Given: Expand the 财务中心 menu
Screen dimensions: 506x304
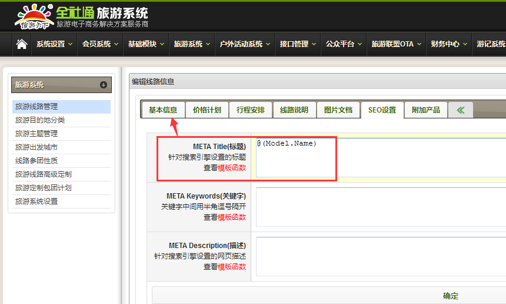Looking at the screenshot, I should (449, 44).
